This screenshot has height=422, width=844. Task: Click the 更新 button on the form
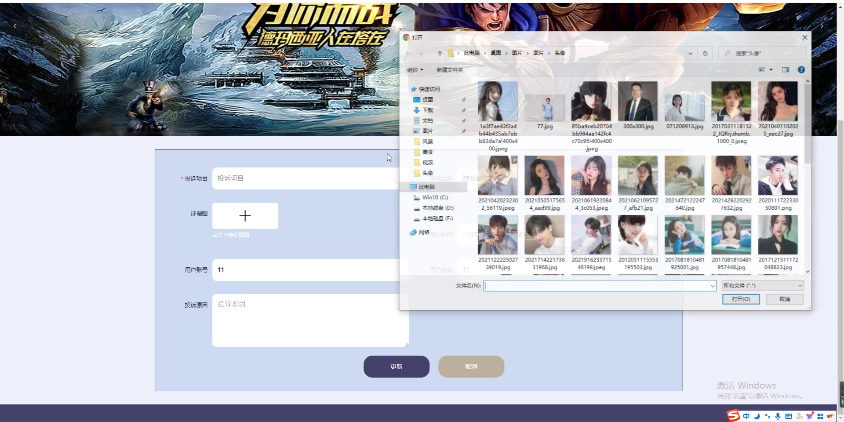397,367
